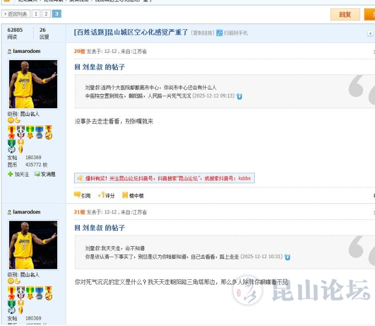Click the 扫描到手机 QR code icon
Screen dimensions: 375x326
pos(220,33)
